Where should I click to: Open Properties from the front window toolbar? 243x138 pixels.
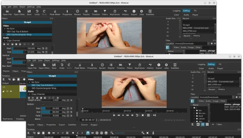point(92,66)
